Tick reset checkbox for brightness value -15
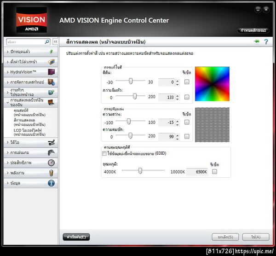The image size is (276, 256). 187,122
